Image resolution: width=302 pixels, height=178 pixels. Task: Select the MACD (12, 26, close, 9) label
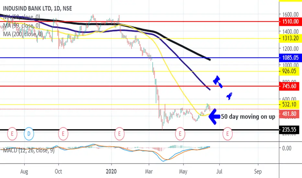tap(29, 150)
